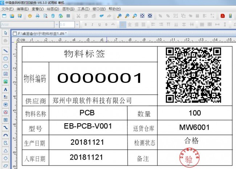Select the EB-PCB-V001 model text
Viewport: 236px width, 169px height.
pyautogui.click(x=88, y=126)
